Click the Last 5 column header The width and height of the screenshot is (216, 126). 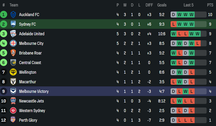(188, 5)
